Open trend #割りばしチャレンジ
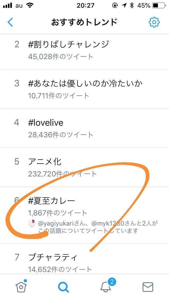The height and width of the screenshot is (300, 169). (x=69, y=44)
